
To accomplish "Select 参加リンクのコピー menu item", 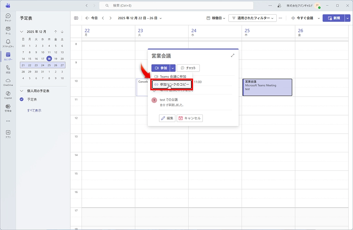I will tap(172, 84).
